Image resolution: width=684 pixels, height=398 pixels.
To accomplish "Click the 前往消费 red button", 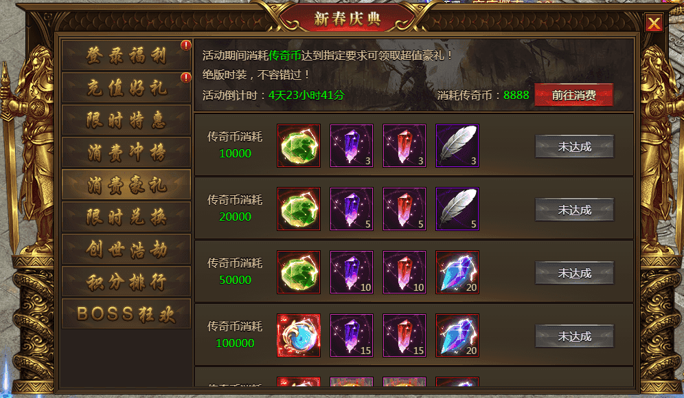I will coord(573,95).
